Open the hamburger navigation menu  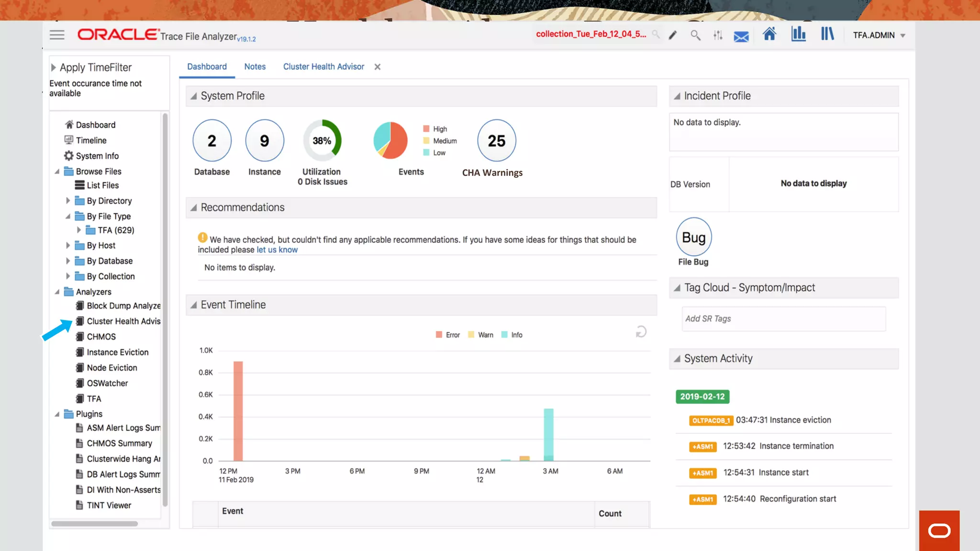(x=57, y=35)
